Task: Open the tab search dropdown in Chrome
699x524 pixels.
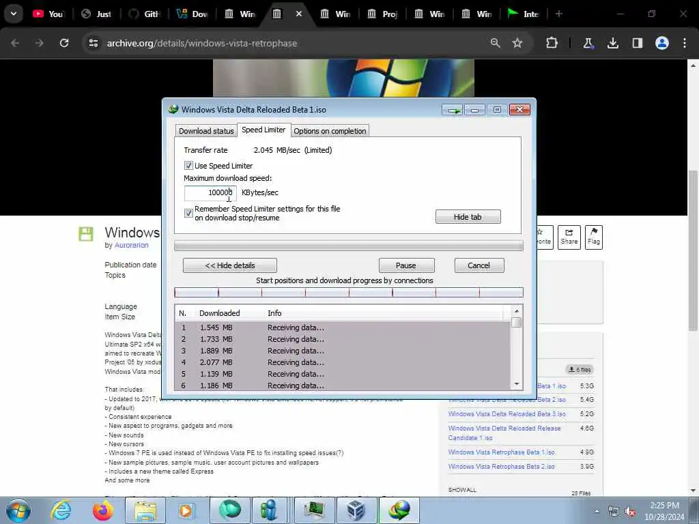Action: (x=14, y=14)
